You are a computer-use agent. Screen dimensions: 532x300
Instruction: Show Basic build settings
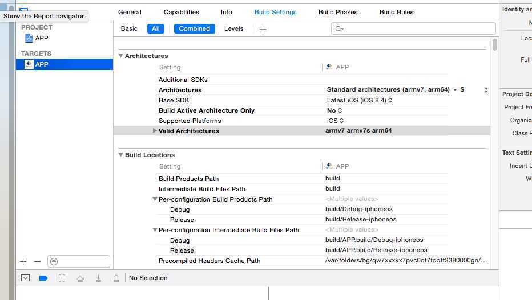click(129, 29)
